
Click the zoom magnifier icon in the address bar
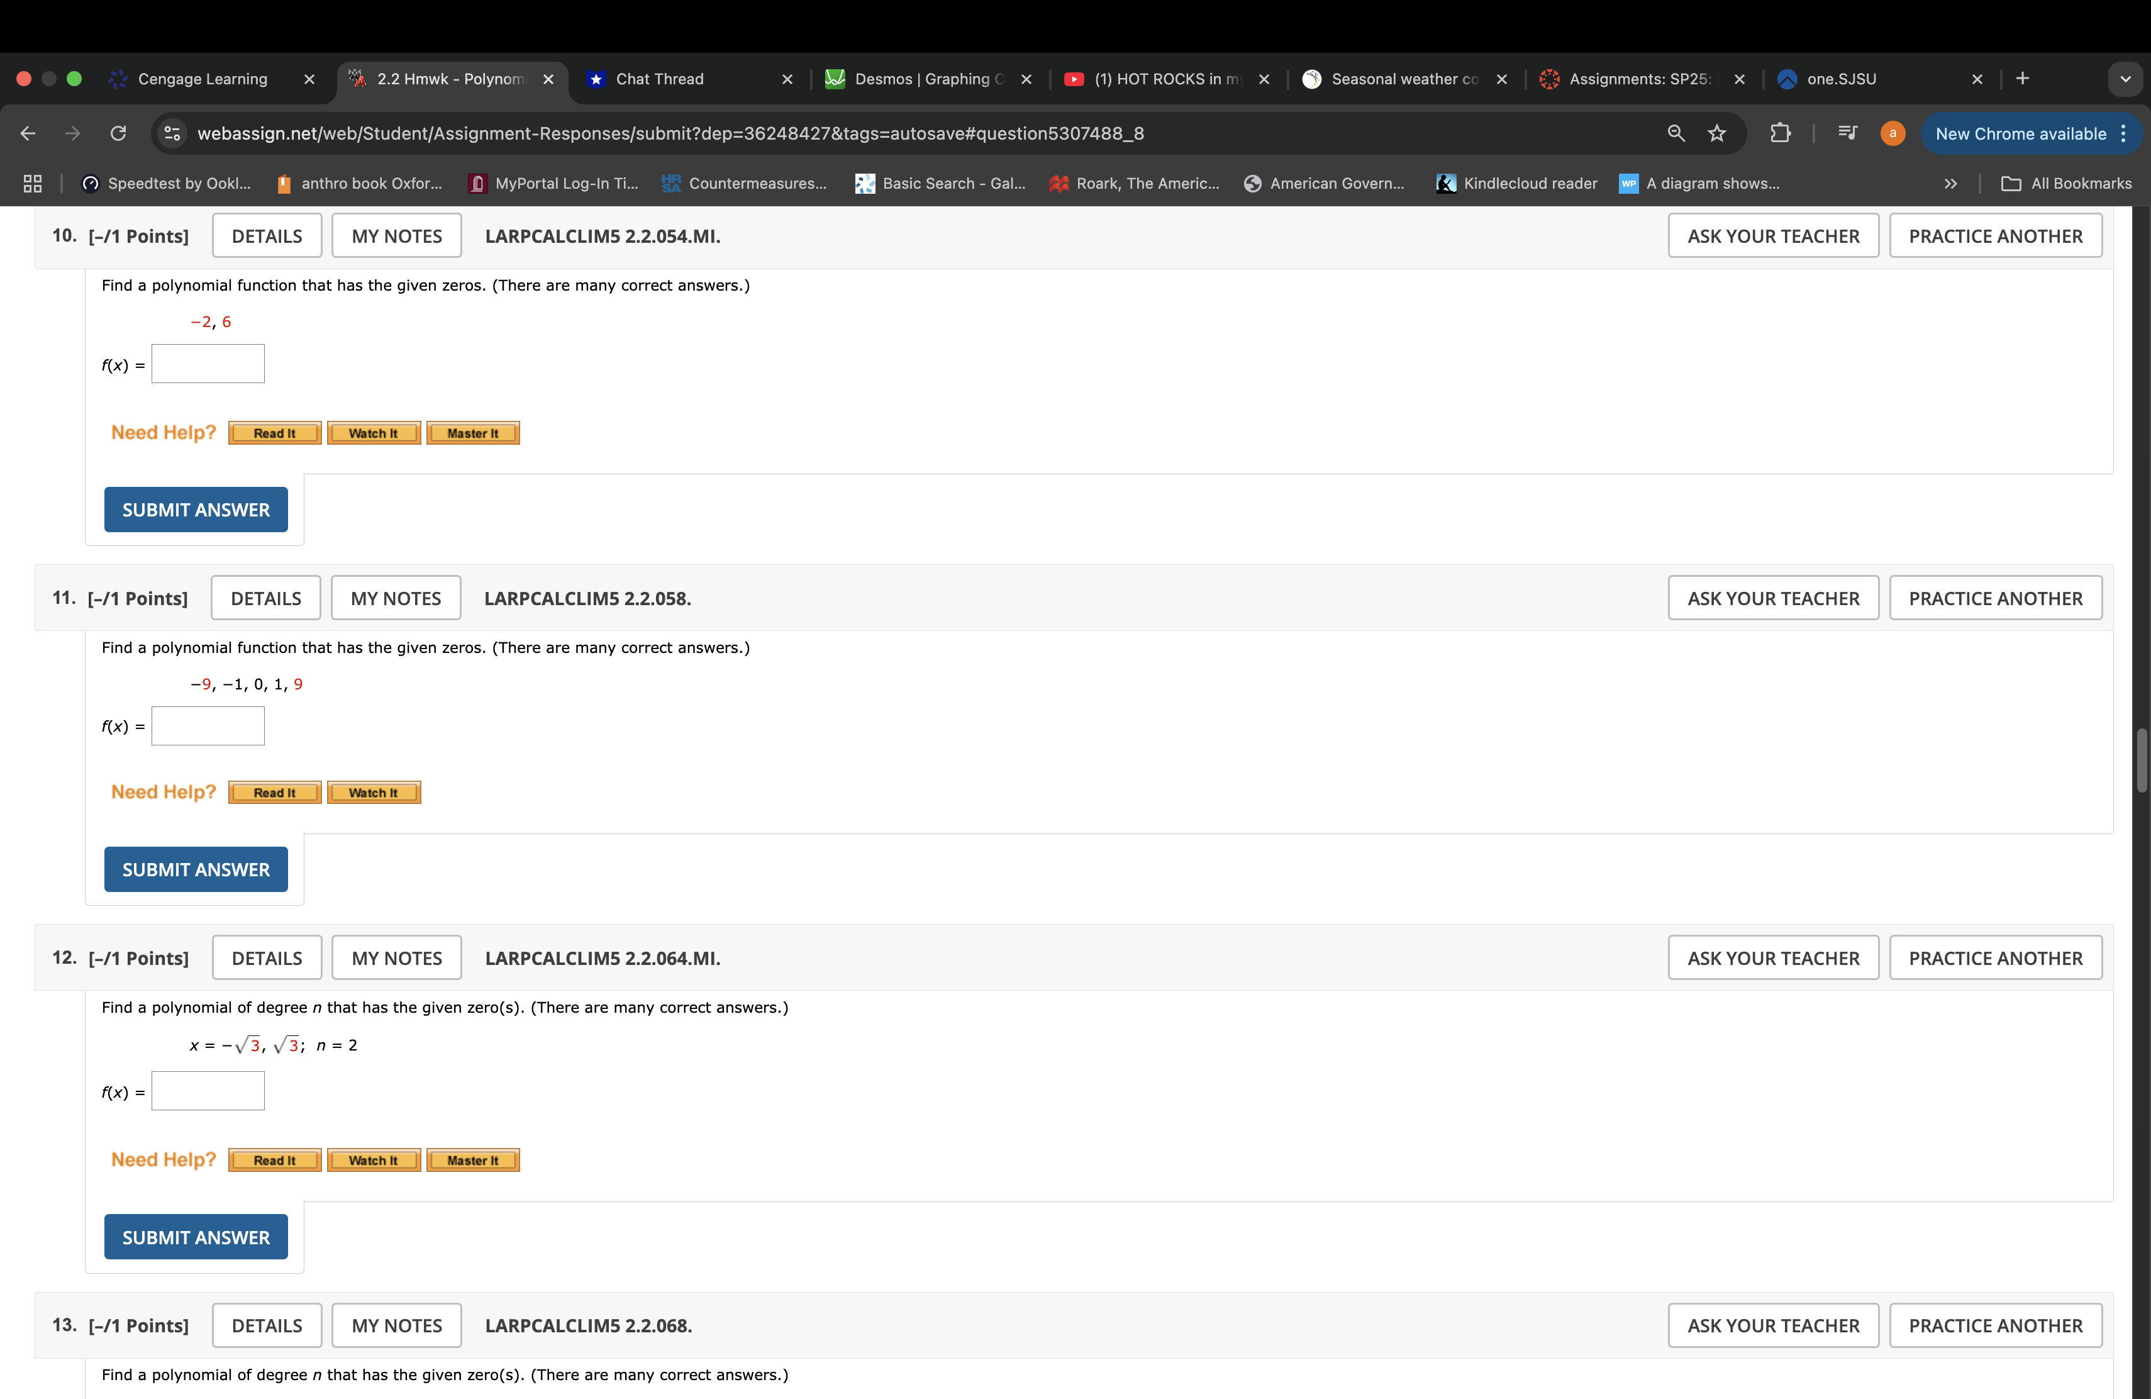click(1676, 134)
